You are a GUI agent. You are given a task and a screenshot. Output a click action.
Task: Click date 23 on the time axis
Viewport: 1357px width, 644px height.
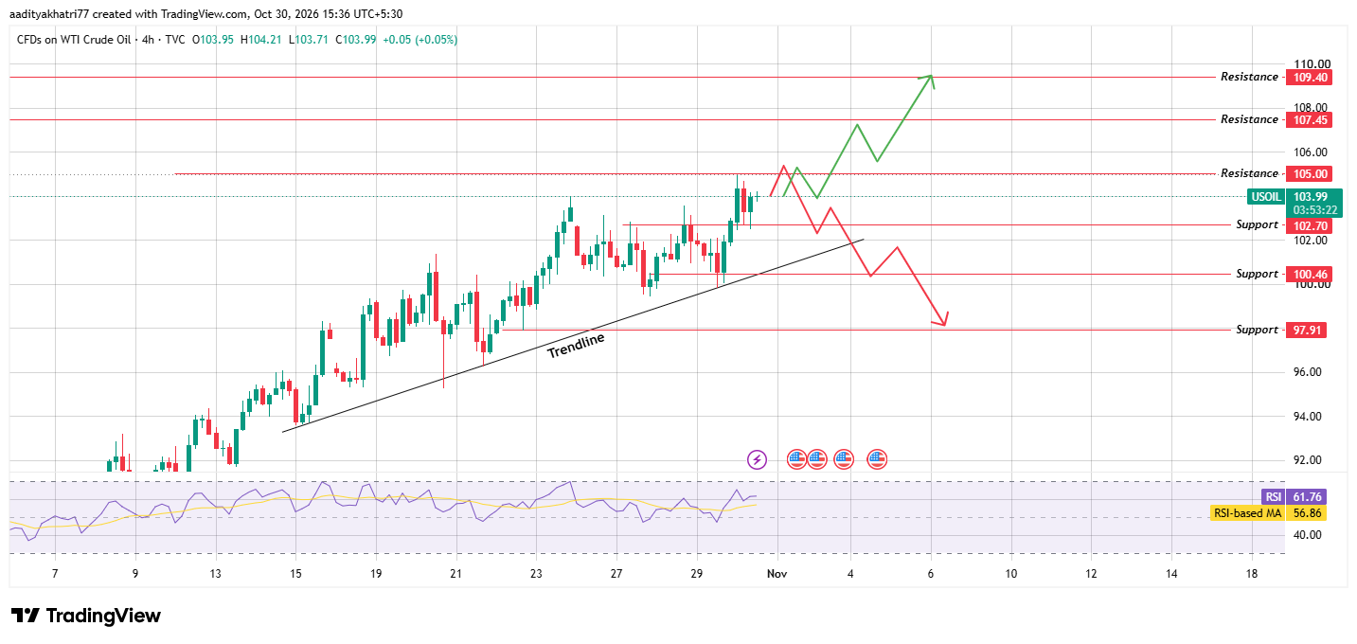point(536,574)
